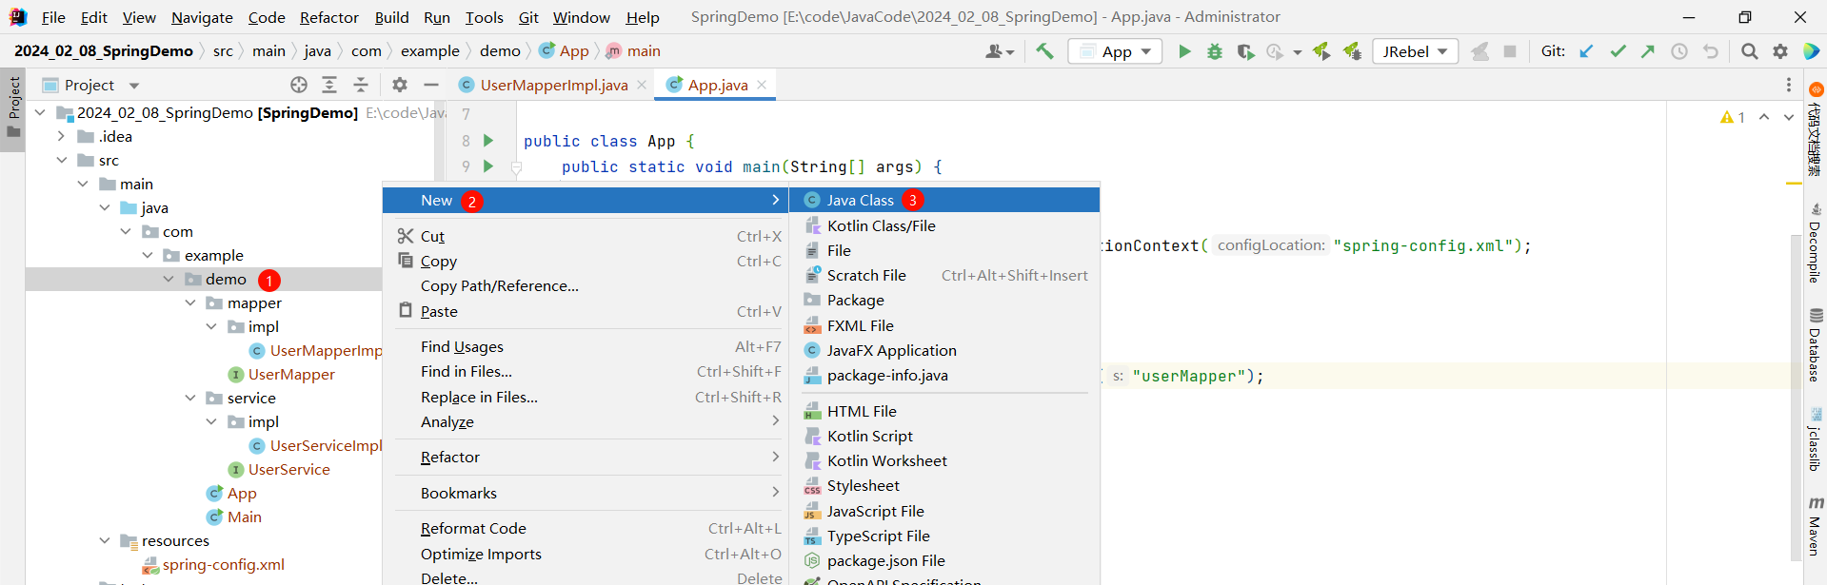Open Search Everywhere magnifier icon
The height and width of the screenshot is (585, 1827).
tap(1749, 51)
